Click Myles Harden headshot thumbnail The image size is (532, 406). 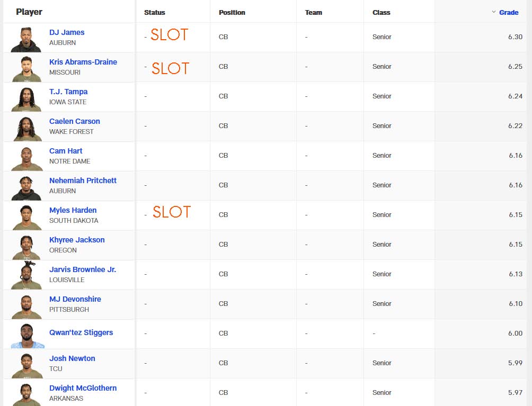26,216
